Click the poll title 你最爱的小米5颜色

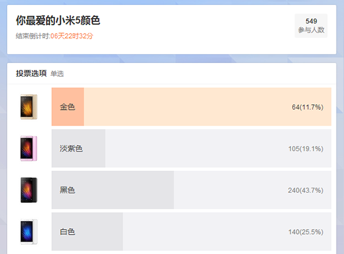58,21
